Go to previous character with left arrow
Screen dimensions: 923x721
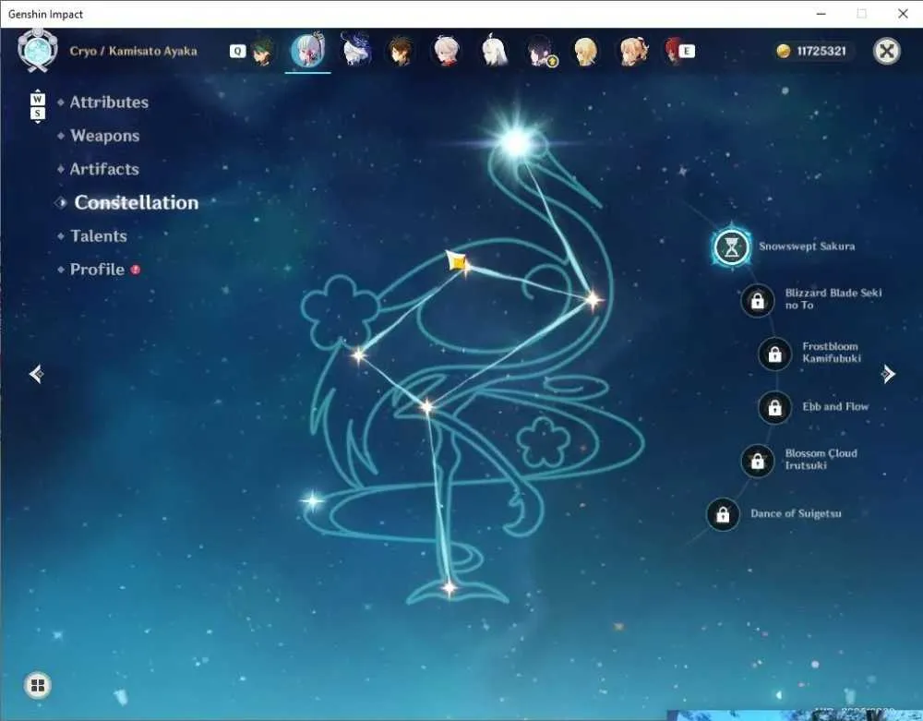coord(36,374)
